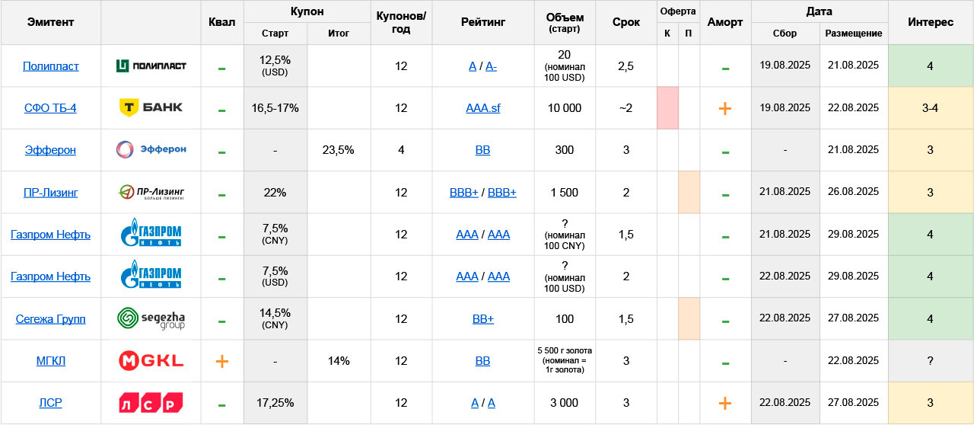Click the 14% final coupon for МГКЛ
This screenshot has width=974, height=425.
339,361
